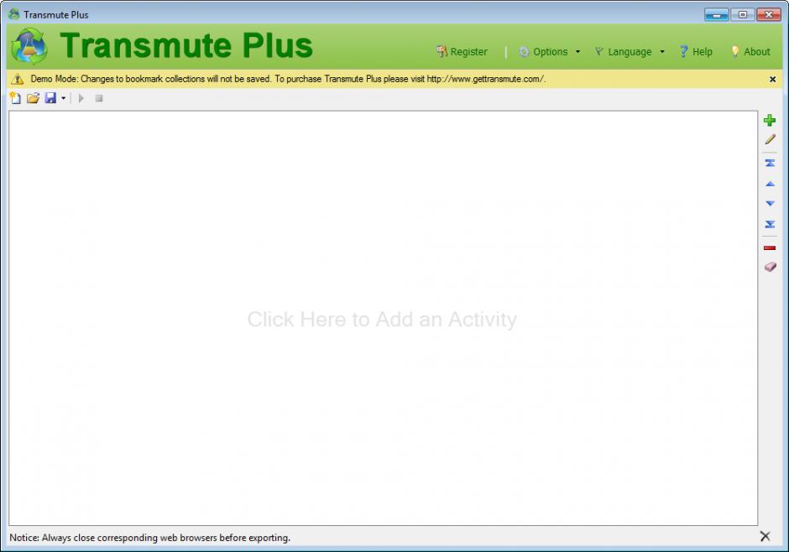Expand the Language dropdown arrow
789x552 pixels.
coord(662,52)
